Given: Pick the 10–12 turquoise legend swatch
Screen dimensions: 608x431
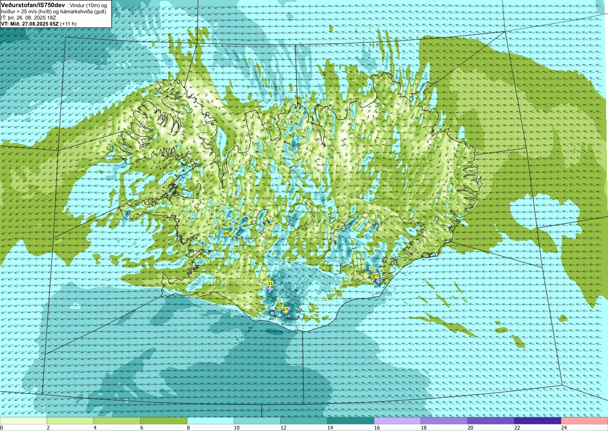Looking at the screenshot, I should tap(257, 421).
